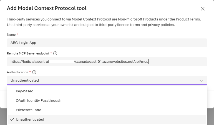
Task: Pick the Unauthenticated option in list
Action: [30, 119]
